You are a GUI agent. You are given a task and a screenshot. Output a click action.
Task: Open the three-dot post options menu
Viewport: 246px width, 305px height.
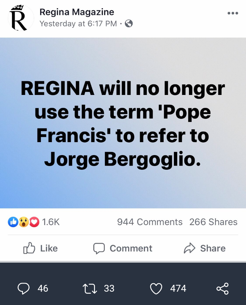coord(233,13)
